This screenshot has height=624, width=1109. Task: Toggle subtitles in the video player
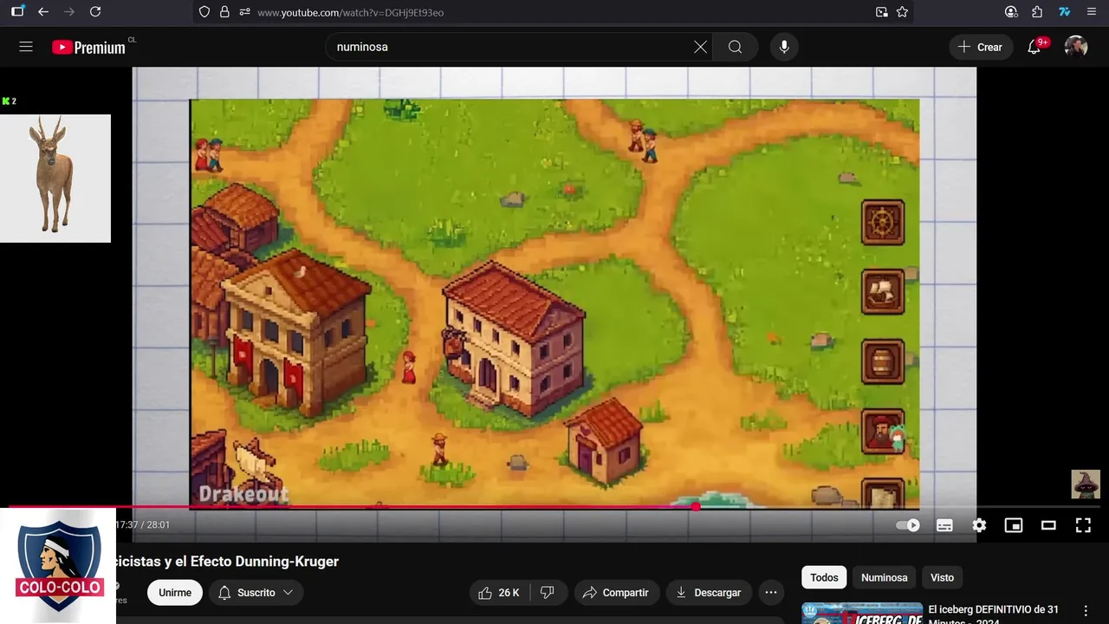click(x=944, y=525)
